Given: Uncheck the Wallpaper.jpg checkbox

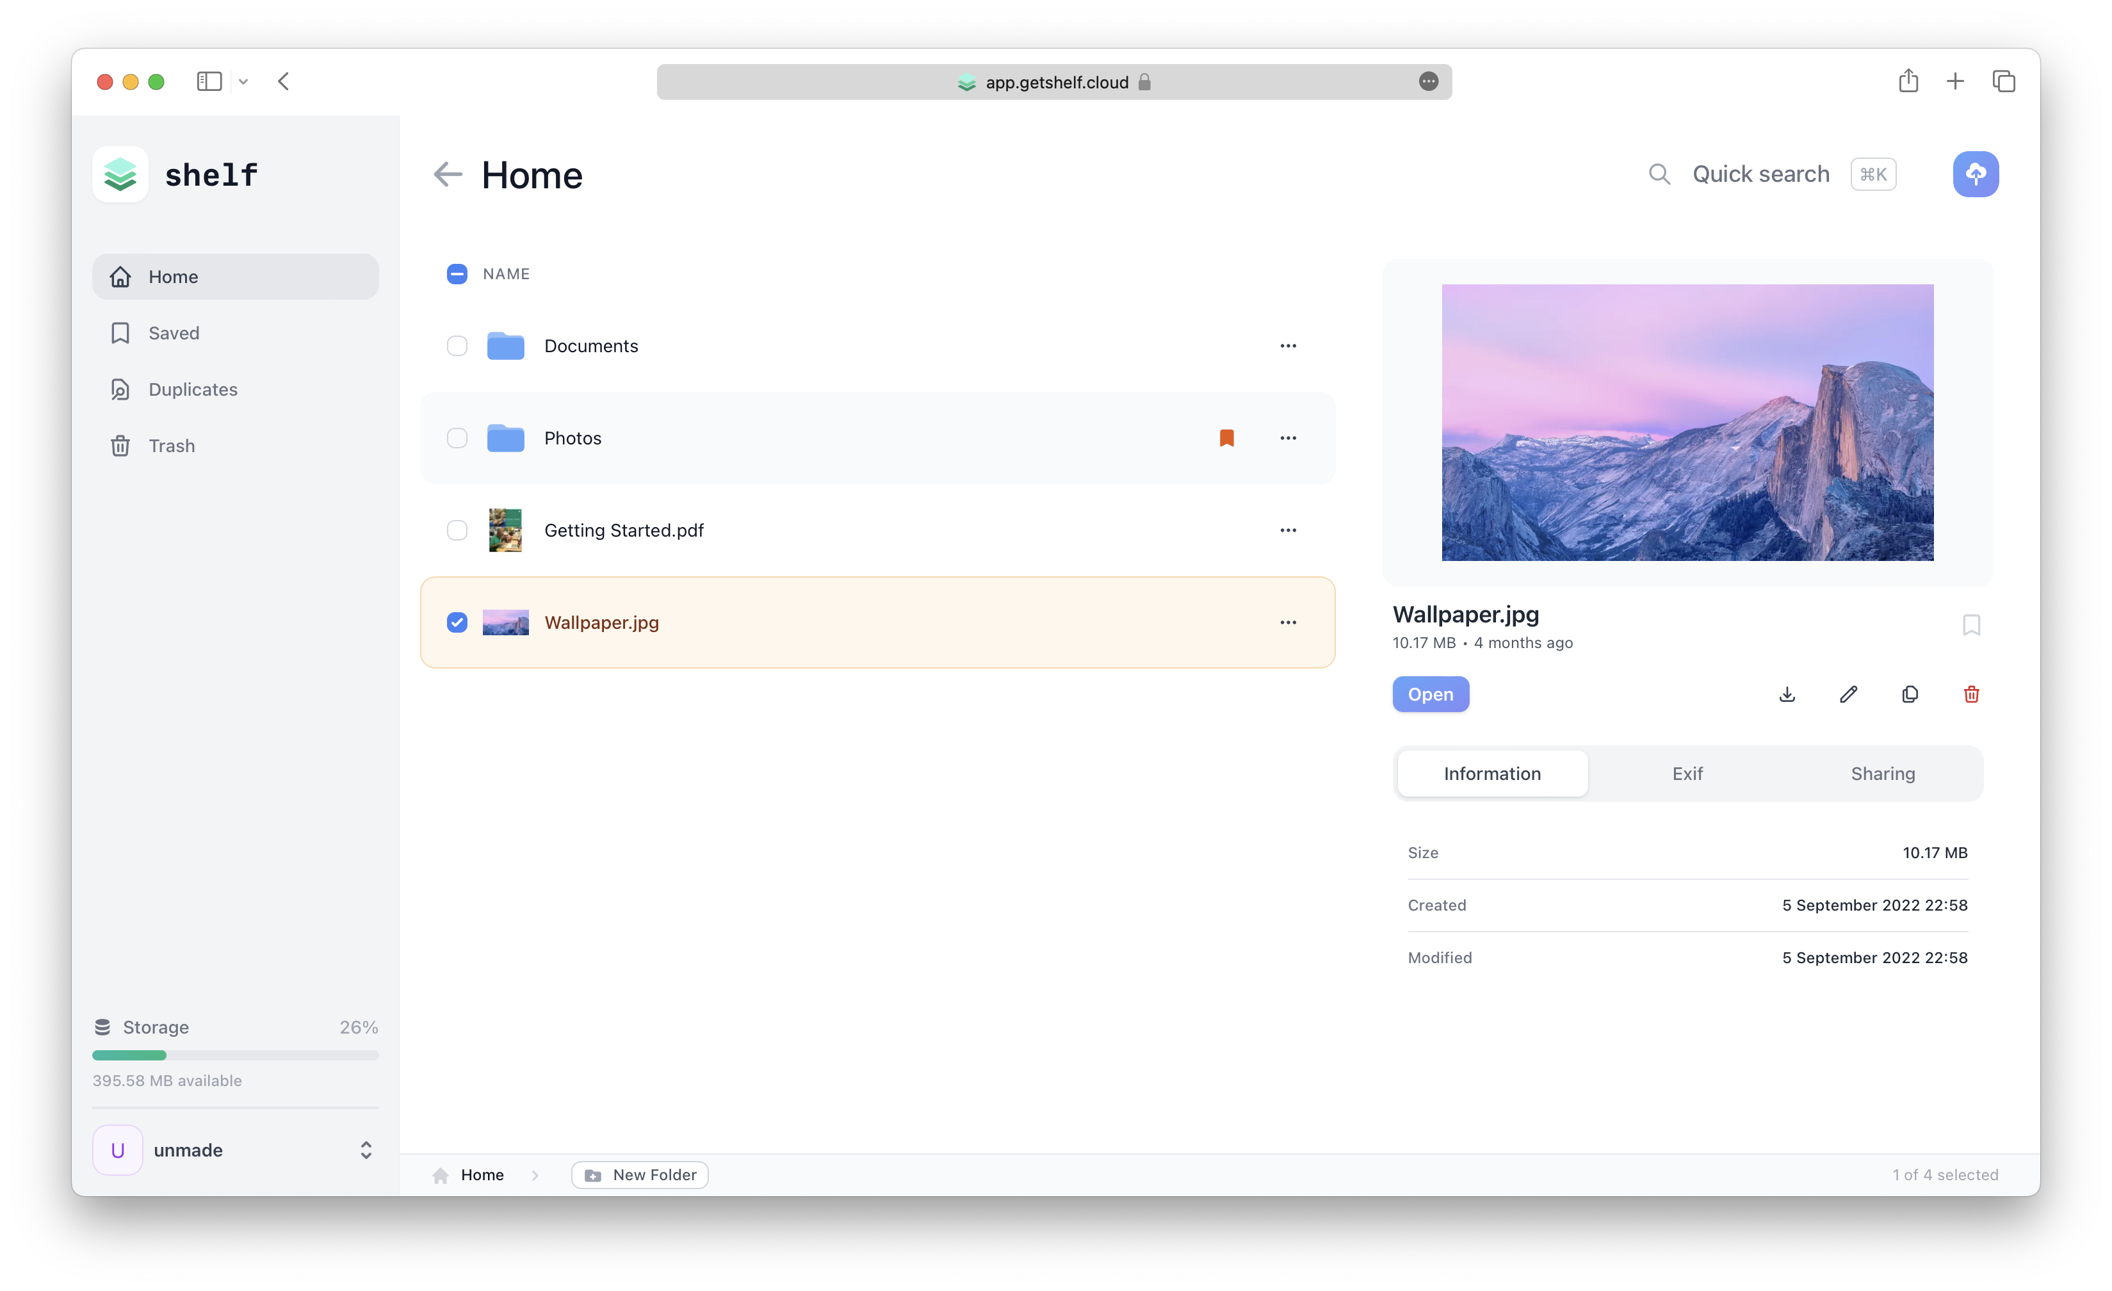Looking at the screenshot, I should (x=457, y=622).
